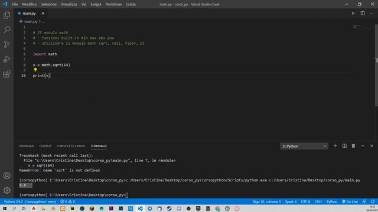Select the TERMINALE panel tab
This screenshot has height=212, width=378.
point(99,146)
